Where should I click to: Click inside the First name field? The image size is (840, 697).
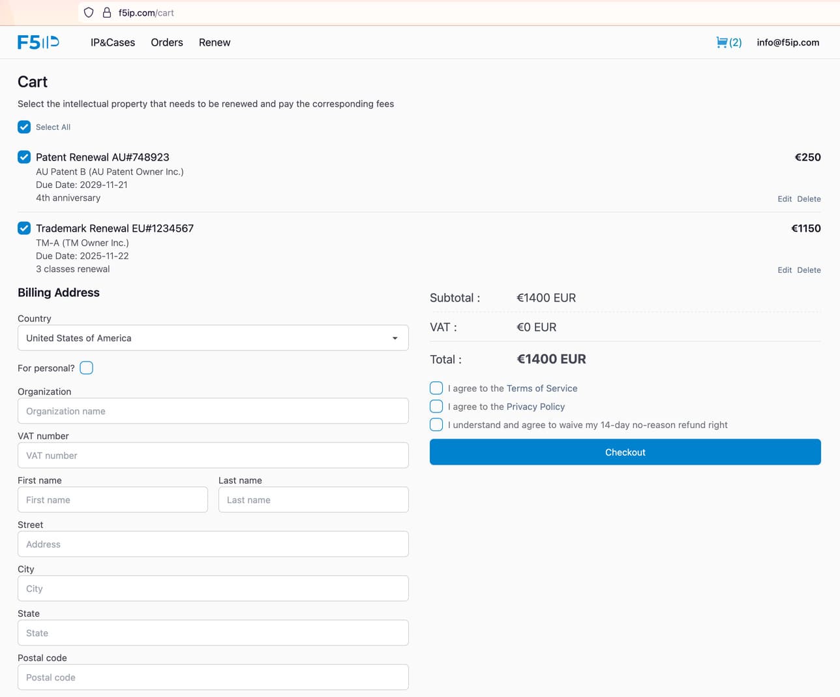(112, 499)
